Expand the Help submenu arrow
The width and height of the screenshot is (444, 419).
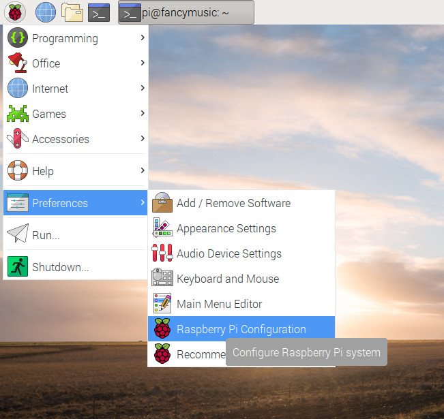[x=143, y=170]
